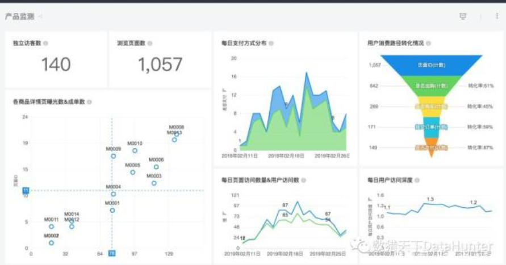Click info icon next to 浏览页面数
Screen dimensions: 506x265
[150, 43]
